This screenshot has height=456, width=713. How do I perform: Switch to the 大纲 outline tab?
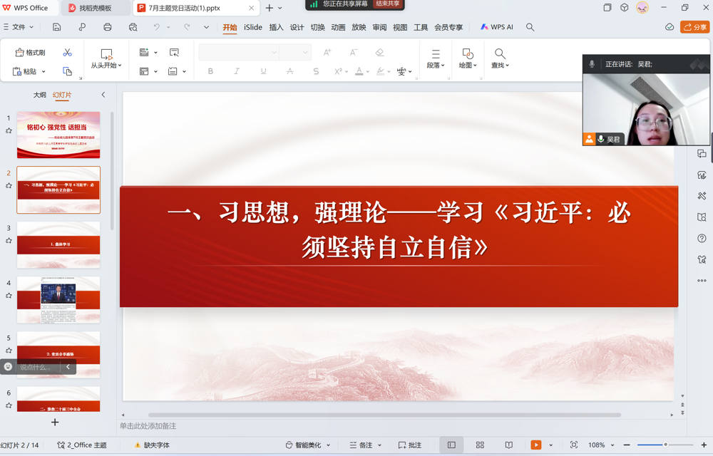[39, 93]
